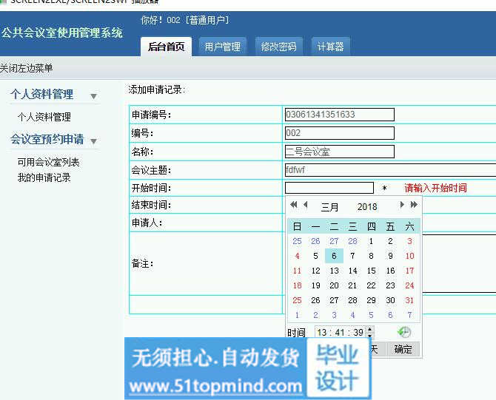Focus the 开始时间 input field
The height and width of the screenshot is (400, 496).
(x=329, y=188)
